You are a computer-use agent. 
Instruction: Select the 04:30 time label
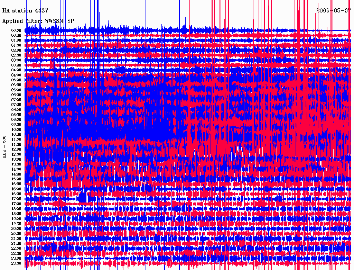[16, 75]
